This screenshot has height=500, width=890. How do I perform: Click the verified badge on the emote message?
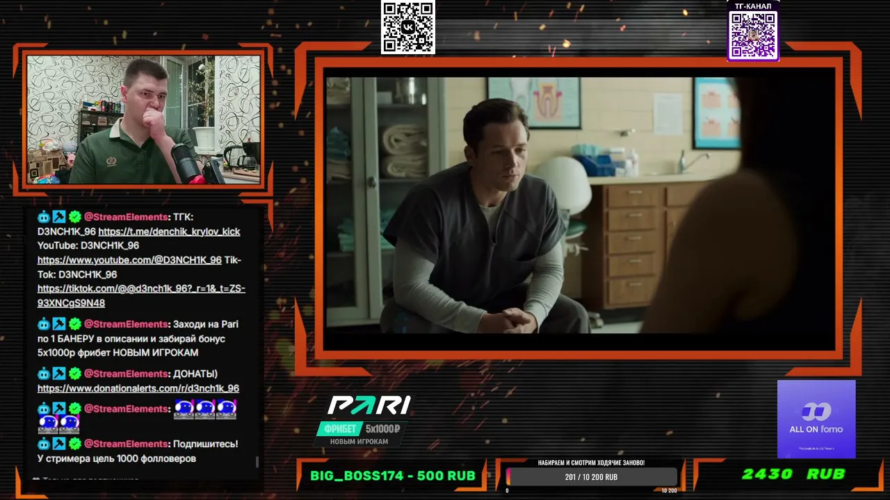coord(74,409)
